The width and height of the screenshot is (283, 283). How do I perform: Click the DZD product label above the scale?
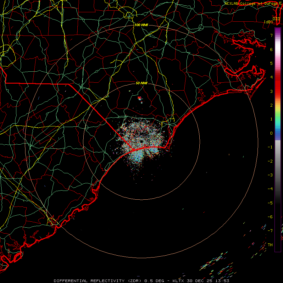(276, 19)
